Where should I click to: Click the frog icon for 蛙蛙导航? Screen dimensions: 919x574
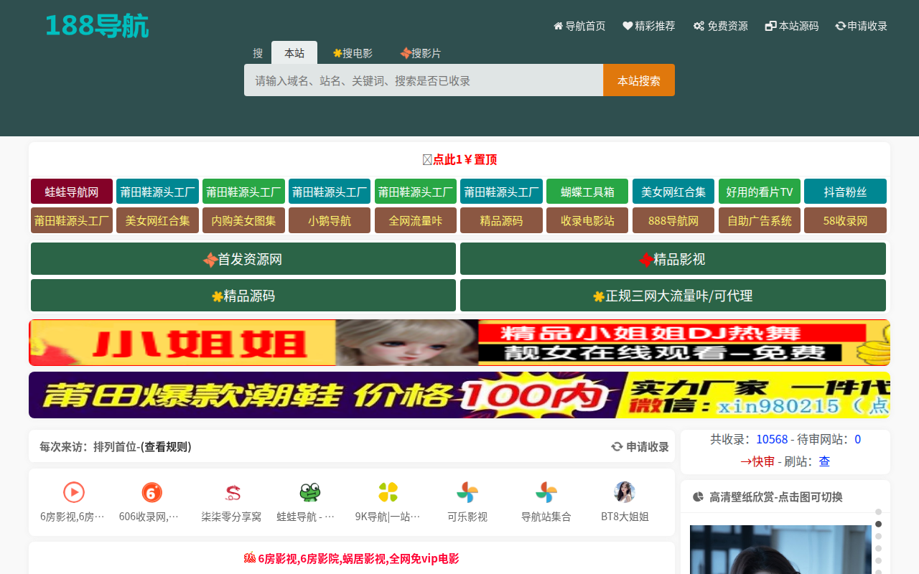(309, 492)
